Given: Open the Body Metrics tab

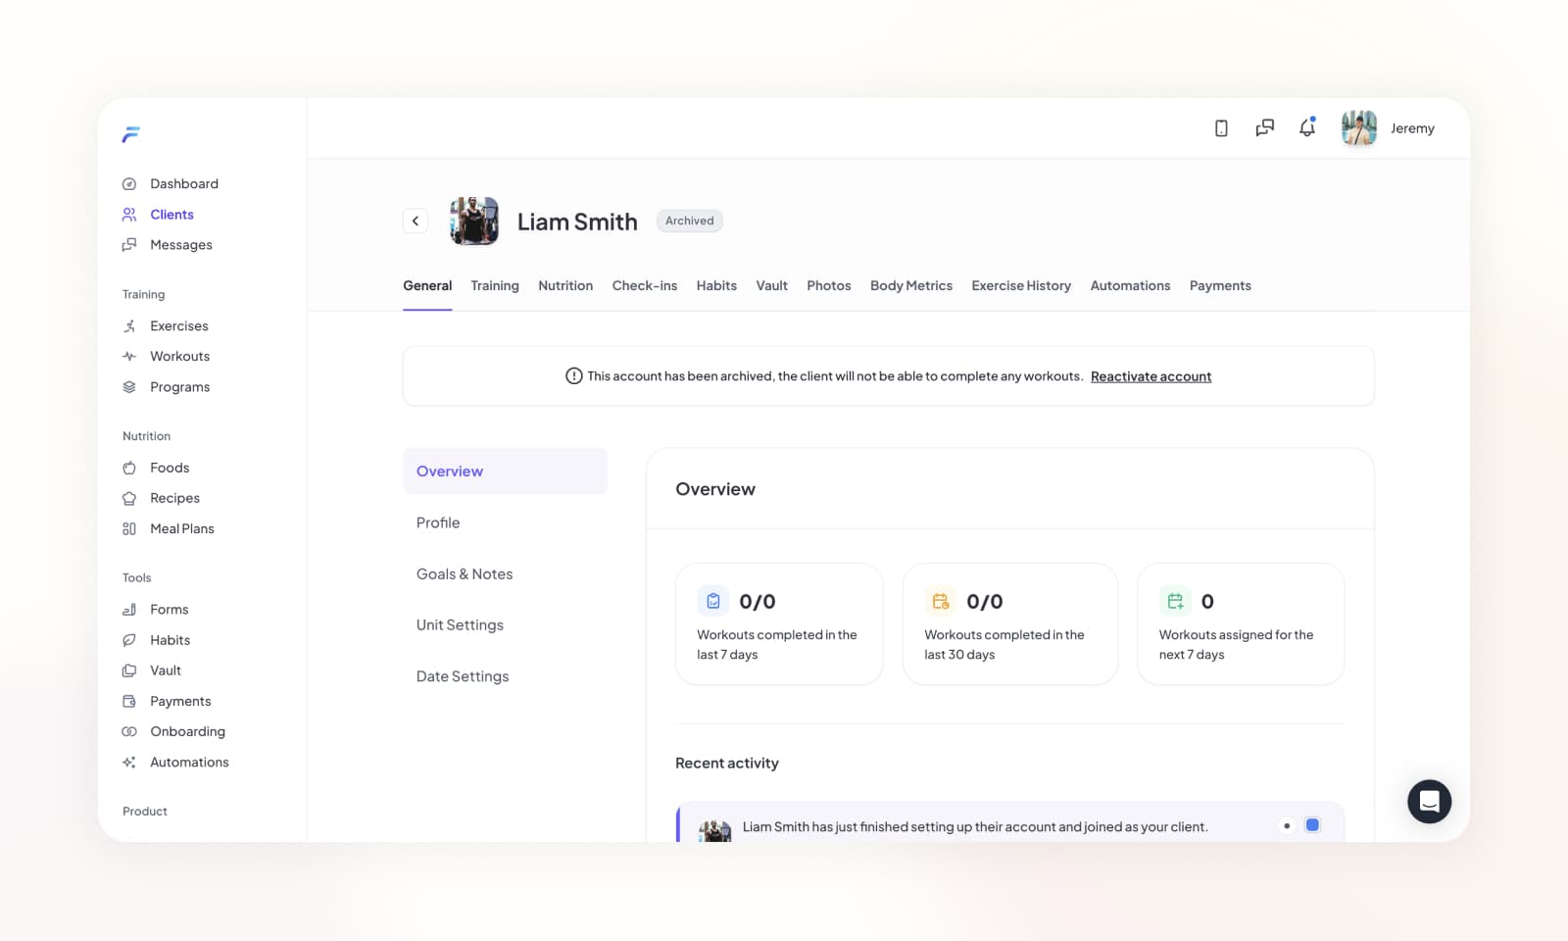Looking at the screenshot, I should click(910, 286).
